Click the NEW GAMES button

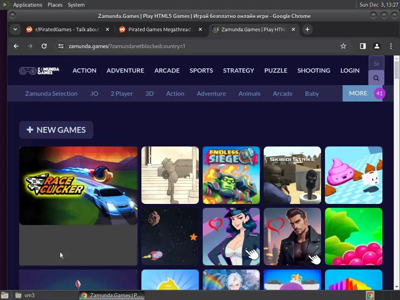[x=56, y=130]
